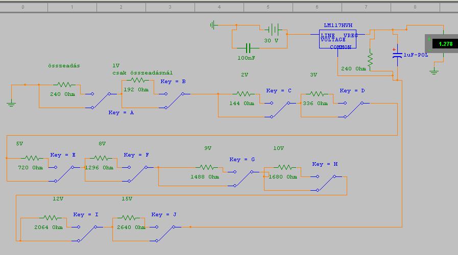Select the 1uF-POL polarized capacitor

tap(397, 55)
